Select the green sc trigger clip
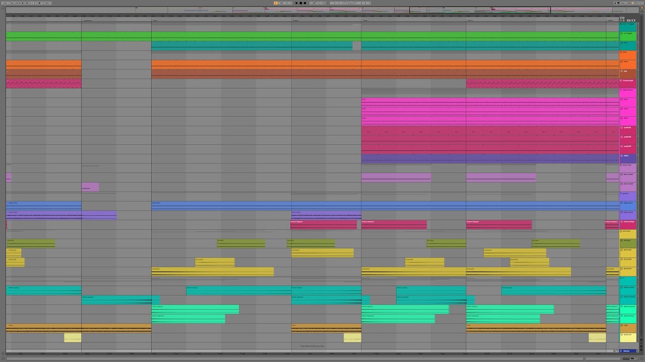645x362 pixels. [312, 36]
